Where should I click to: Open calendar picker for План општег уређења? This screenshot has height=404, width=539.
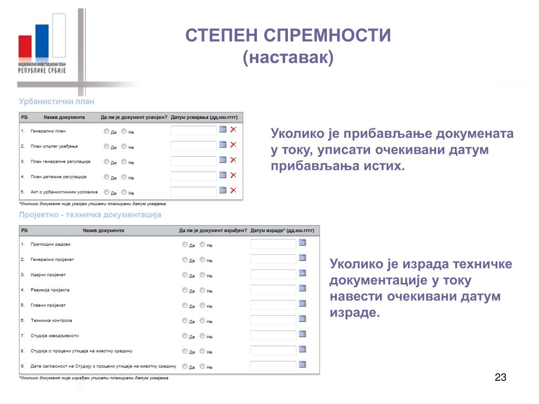tap(223, 145)
